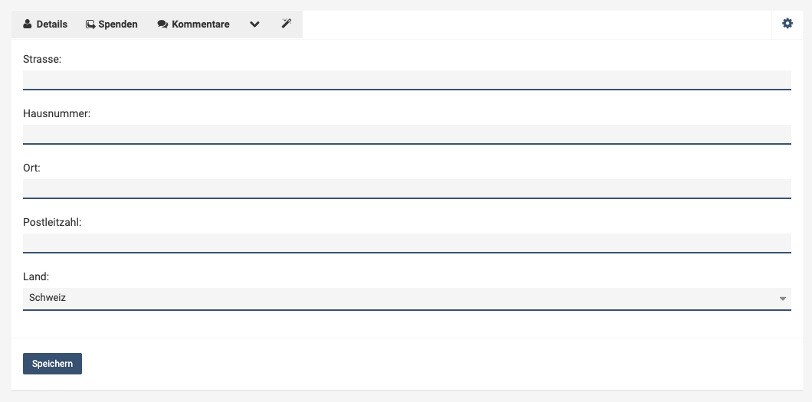Screen dimensions: 812x402
Task: Focus the Strasse text field
Action: (x=407, y=80)
